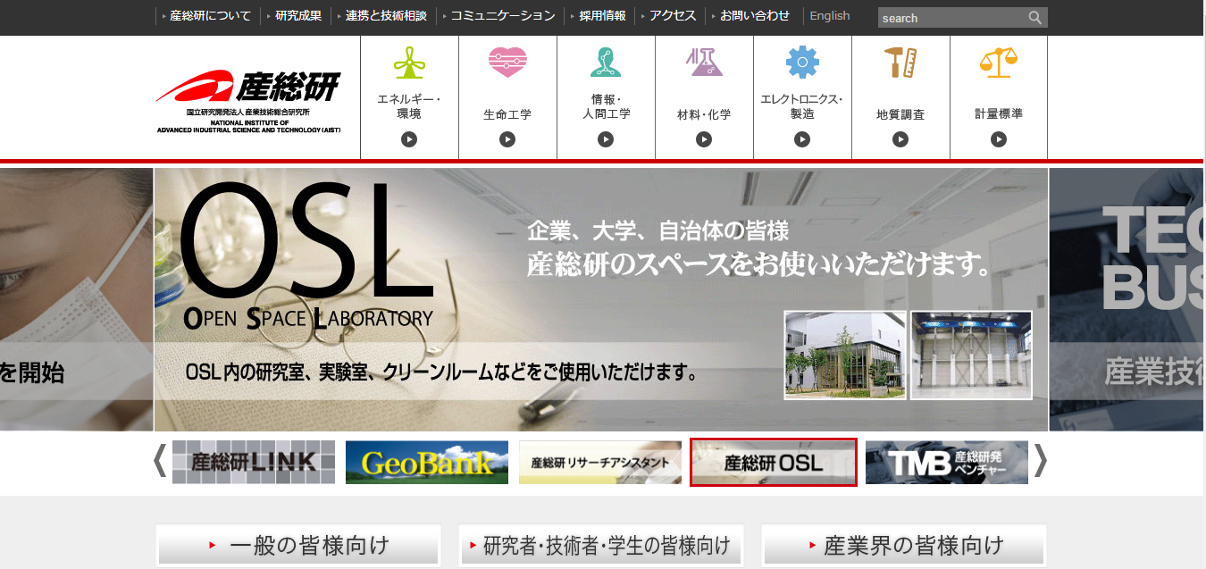
Task: Select the 産総研 LINK banner thumbnail
Action: [x=254, y=462]
